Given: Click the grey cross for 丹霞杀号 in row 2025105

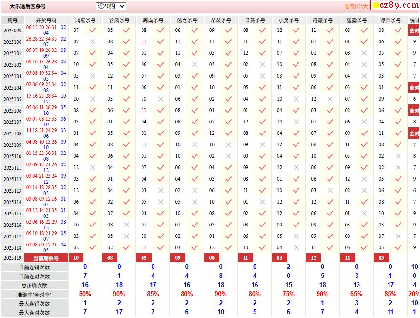Looking at the screenshot, I should coord(330,99).
